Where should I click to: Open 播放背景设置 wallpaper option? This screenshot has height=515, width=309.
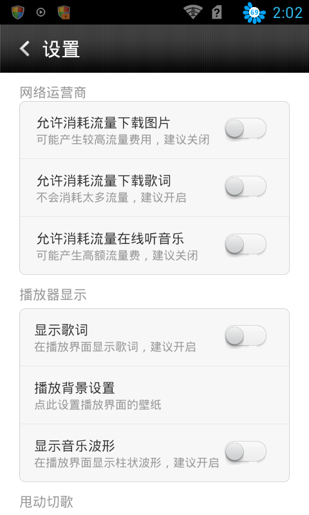(154, 395)
